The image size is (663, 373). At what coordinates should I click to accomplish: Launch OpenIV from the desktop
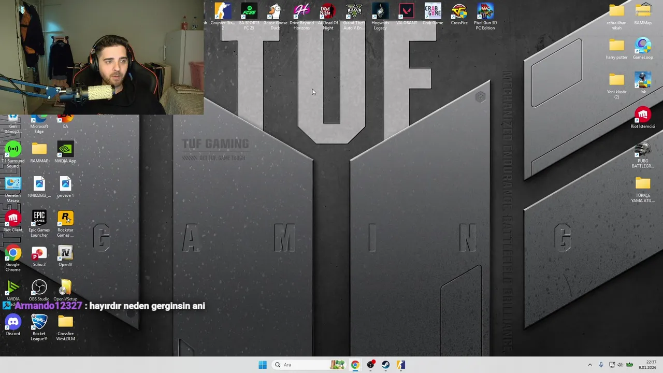click(65, 256)
